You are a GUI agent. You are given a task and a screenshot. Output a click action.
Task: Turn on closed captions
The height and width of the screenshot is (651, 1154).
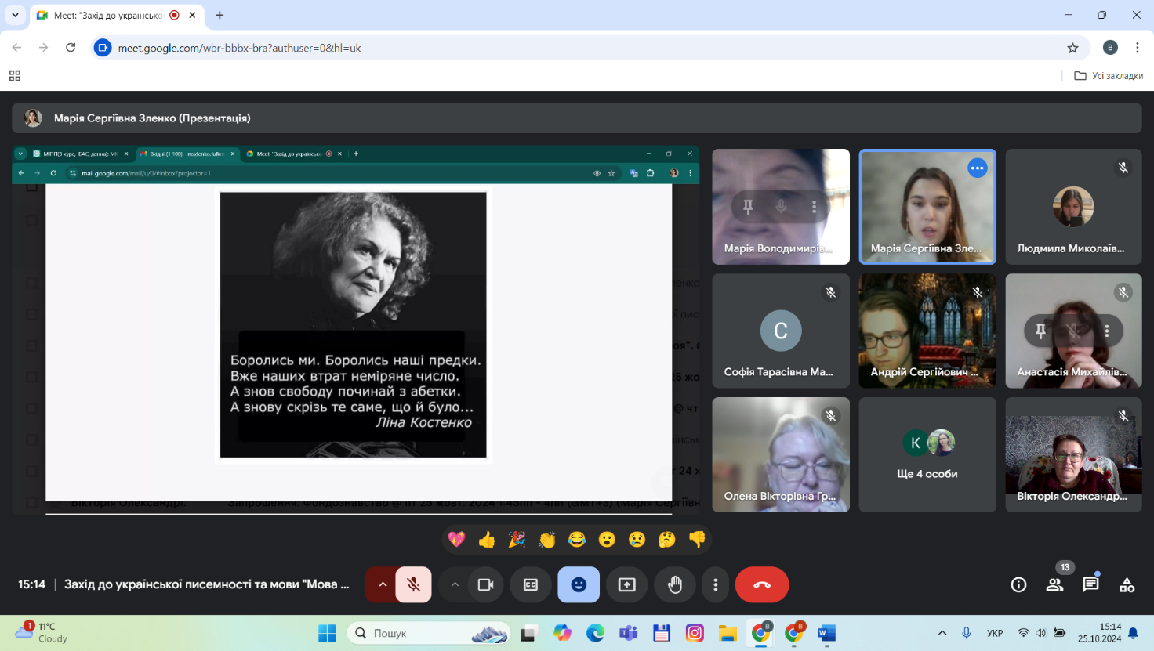click(531, 584)
